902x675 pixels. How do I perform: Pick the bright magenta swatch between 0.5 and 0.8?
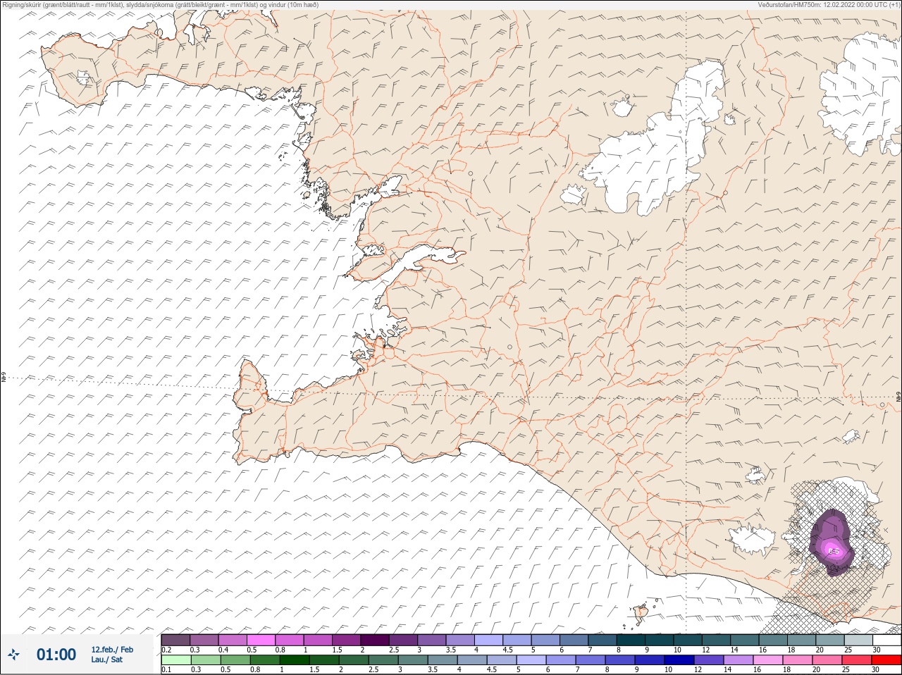pos(261,640)
